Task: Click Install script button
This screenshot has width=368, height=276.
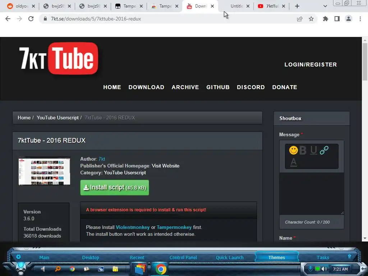Action: pyautogui.click(x=115, y=188)
